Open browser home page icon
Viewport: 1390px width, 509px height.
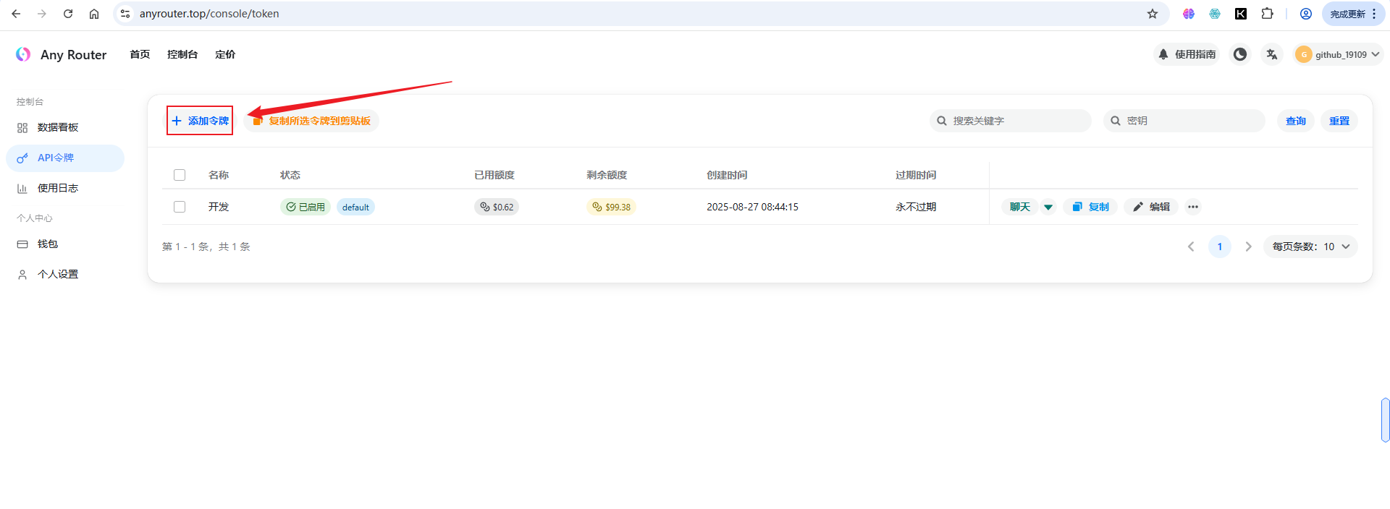click(x=94, y=14)
